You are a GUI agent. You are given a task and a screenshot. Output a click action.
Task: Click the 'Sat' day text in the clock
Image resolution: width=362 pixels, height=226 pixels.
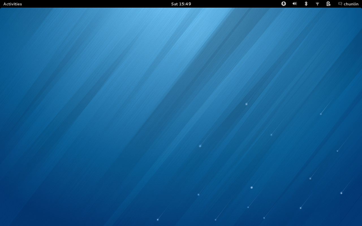tap(174, 4)
